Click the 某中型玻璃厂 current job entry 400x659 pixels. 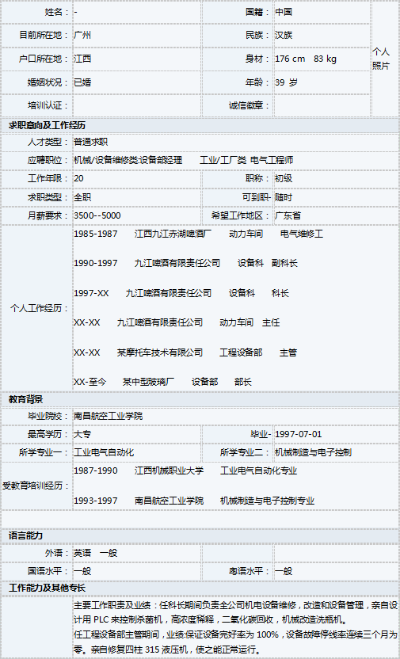(148, 382)
